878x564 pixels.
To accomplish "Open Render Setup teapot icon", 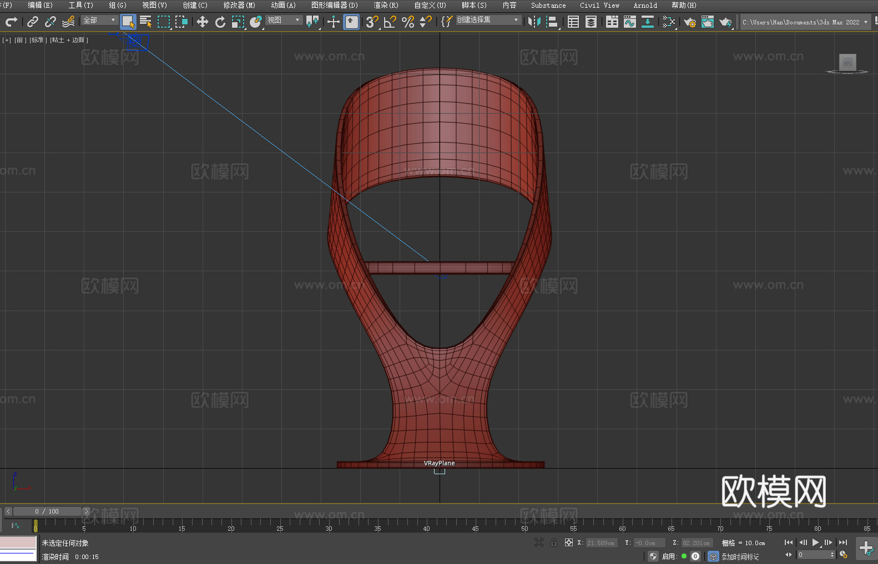I will tap(690, 22).
